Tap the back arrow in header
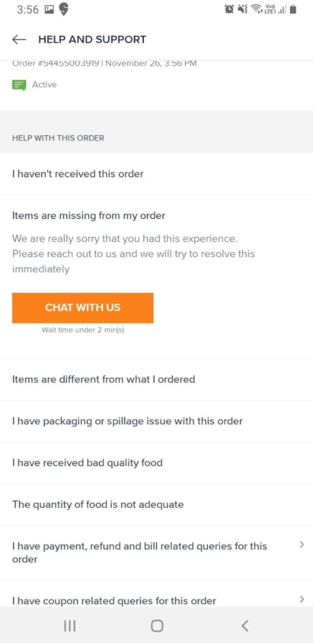Screen dimensions: 313x643 (x=19, y=40)
